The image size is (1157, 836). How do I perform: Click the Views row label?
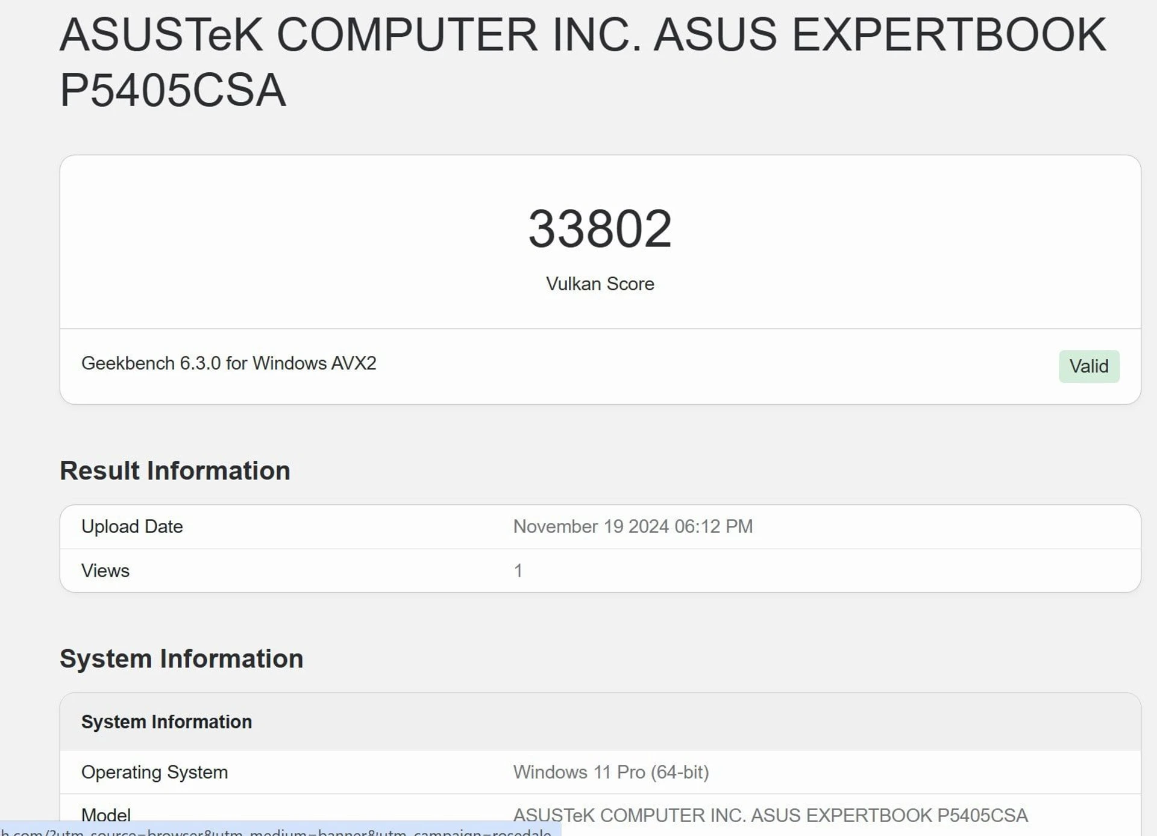pos(105,570)
